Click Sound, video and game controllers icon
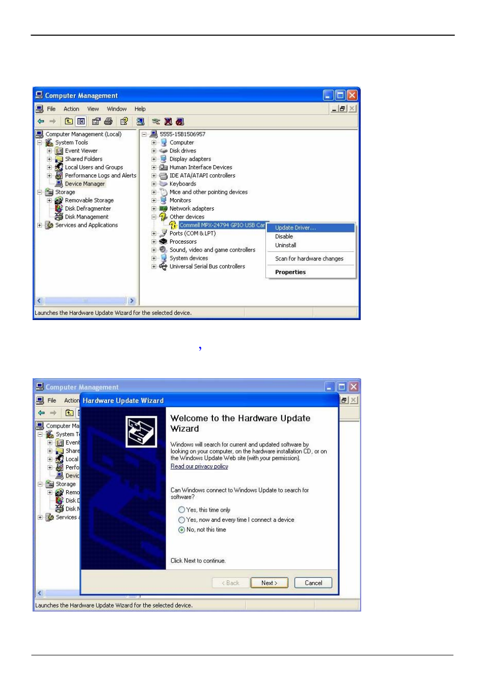The width and height of the screenshot is (486, 689). click(x=164, y=250)
